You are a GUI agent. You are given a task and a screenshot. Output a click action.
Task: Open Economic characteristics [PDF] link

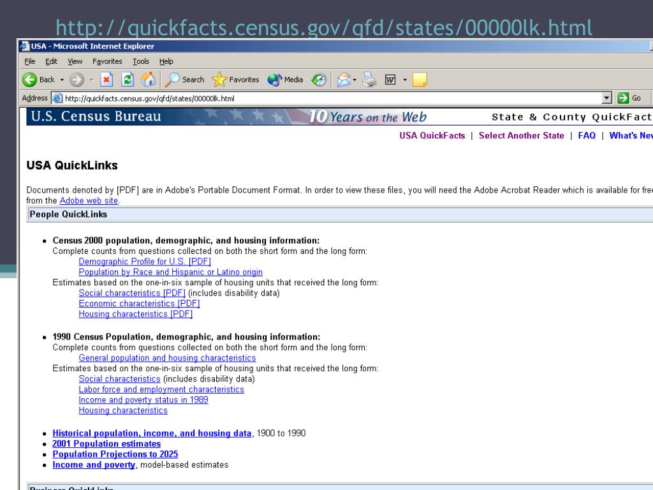139,303
